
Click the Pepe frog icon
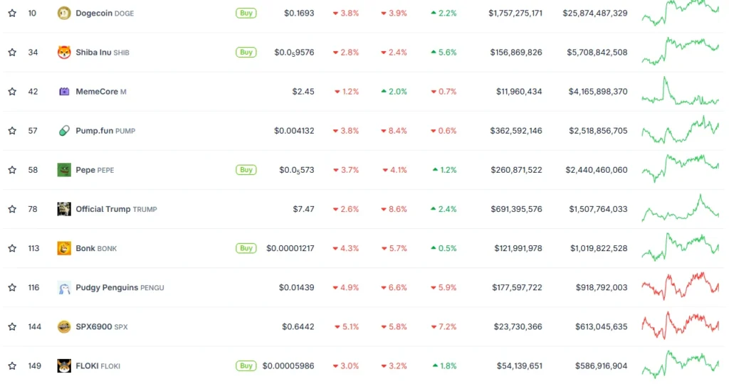[x=64, y=170]
